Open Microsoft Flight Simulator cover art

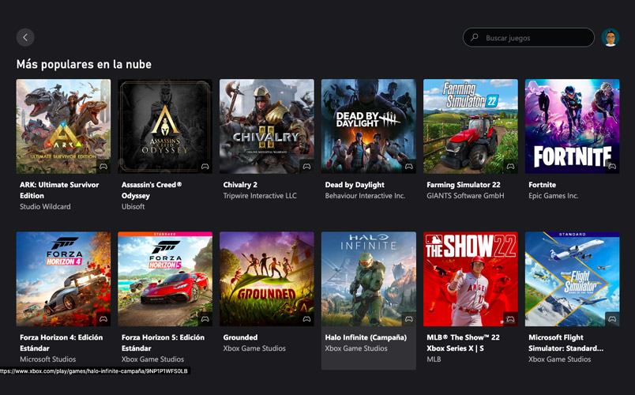[573, 279]
